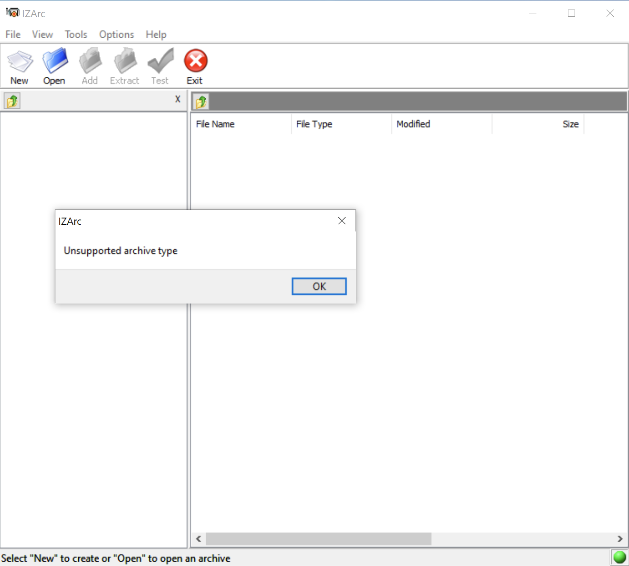The height and width of the screenshot is (566, 629).
Task: Close the IZArc main window
Action: [x=610, y=13]
